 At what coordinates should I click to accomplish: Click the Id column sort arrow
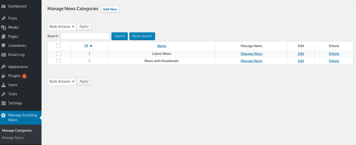91,46
